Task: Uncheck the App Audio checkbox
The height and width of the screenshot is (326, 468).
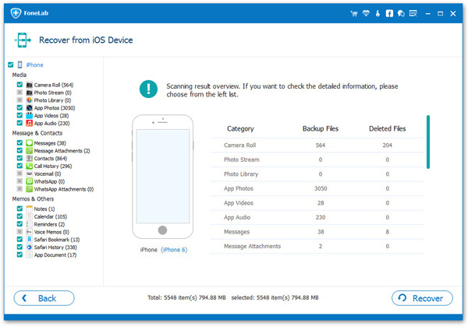Action: click(19, 123)
